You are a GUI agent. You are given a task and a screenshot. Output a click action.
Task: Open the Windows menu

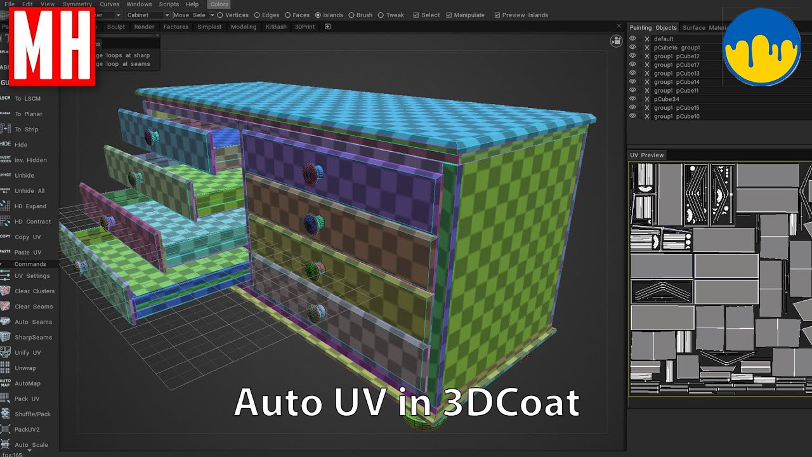pyautogui.click(x=139, y=4)
